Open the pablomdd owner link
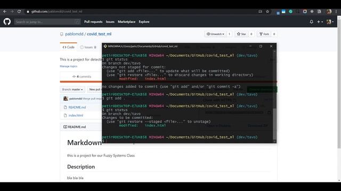The width and height of the screenshot is (341, 191). 74,34
